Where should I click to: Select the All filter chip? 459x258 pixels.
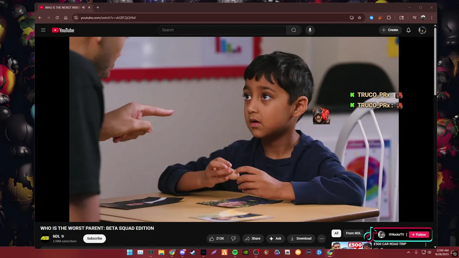336,233
